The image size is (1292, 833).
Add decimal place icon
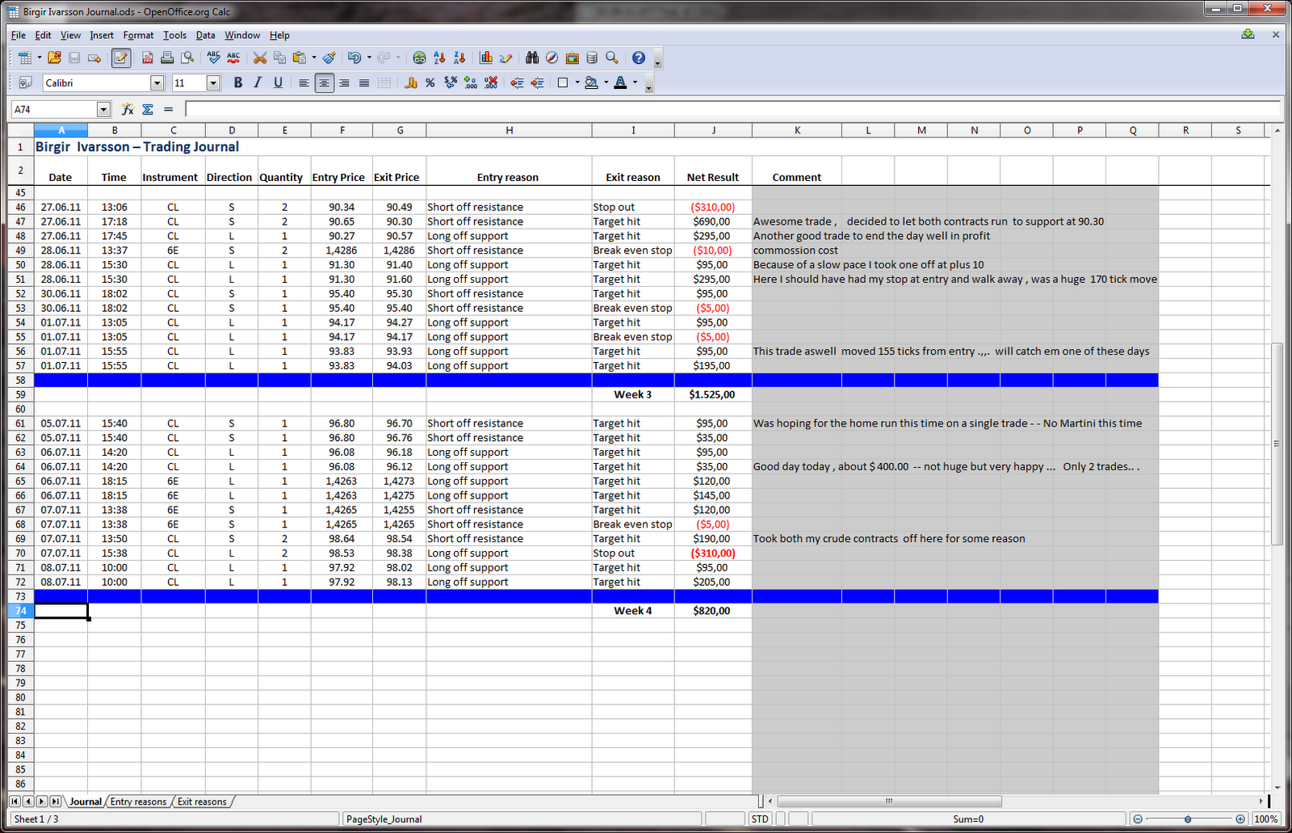click(471, 82)
